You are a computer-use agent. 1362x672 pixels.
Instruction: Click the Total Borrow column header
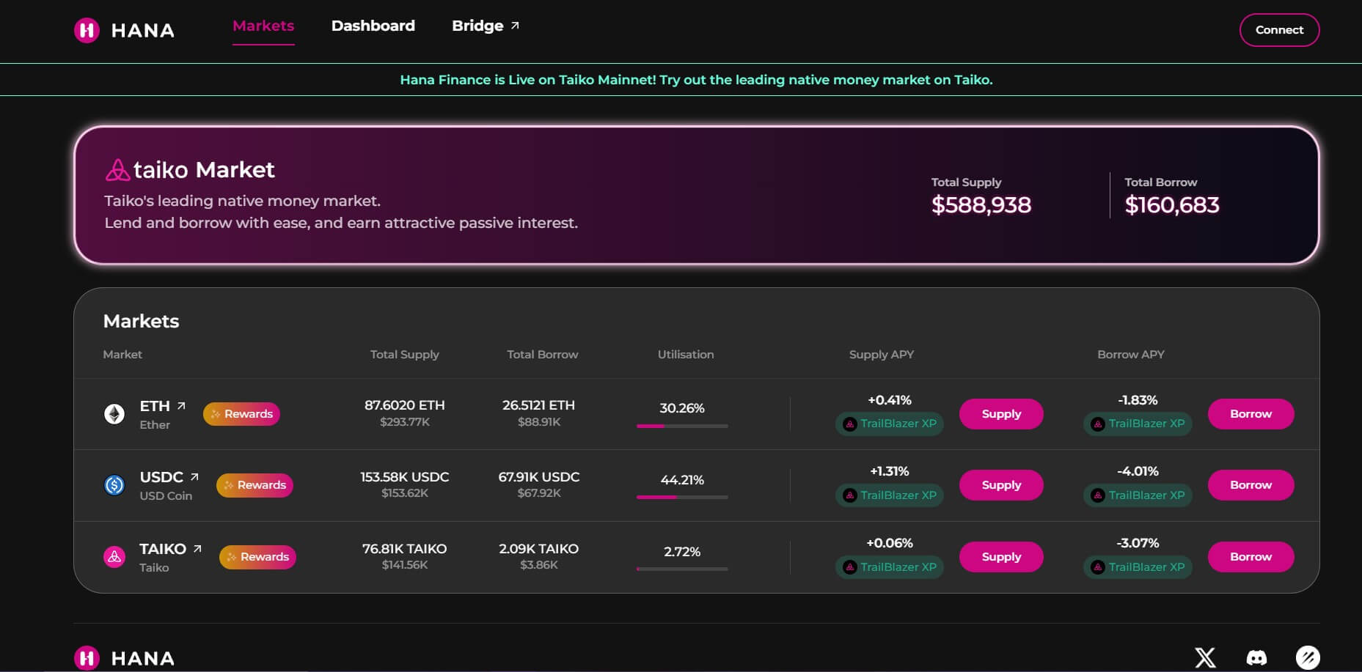point(542,355)
